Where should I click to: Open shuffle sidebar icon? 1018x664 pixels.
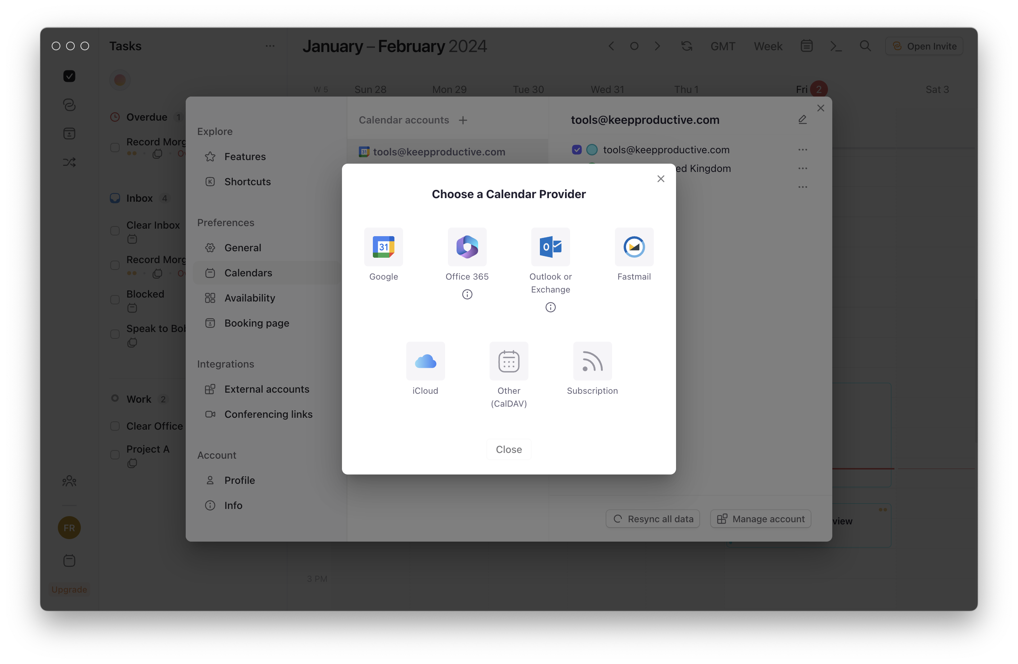69,162
